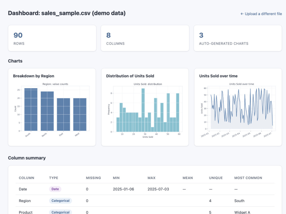Screen dimensions: 286x214
Task: Click the North bar in Region chart
Action: coord(47,111)
